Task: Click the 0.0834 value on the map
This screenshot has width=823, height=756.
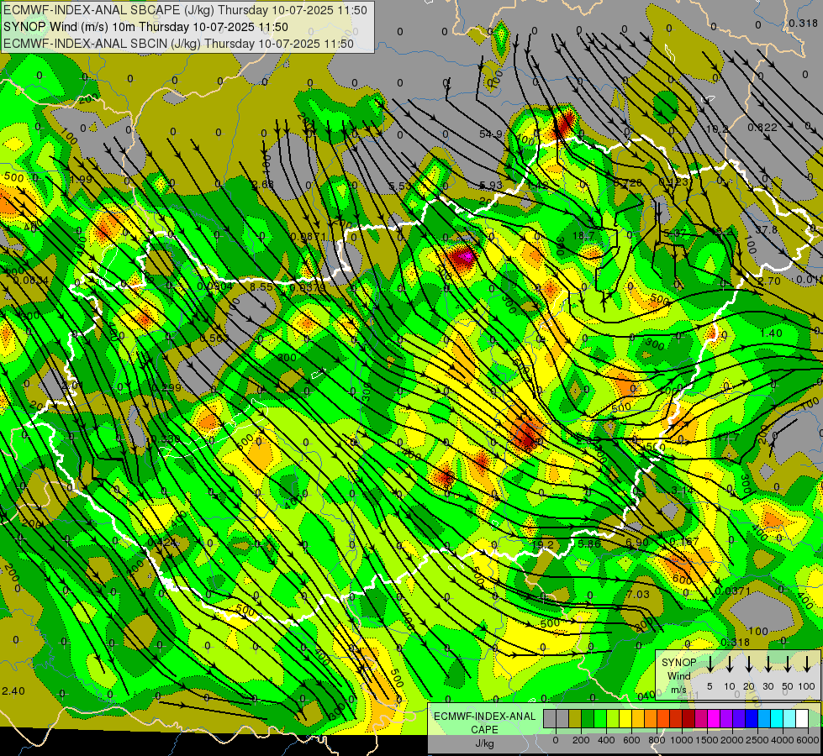Action: coord(31,281)
